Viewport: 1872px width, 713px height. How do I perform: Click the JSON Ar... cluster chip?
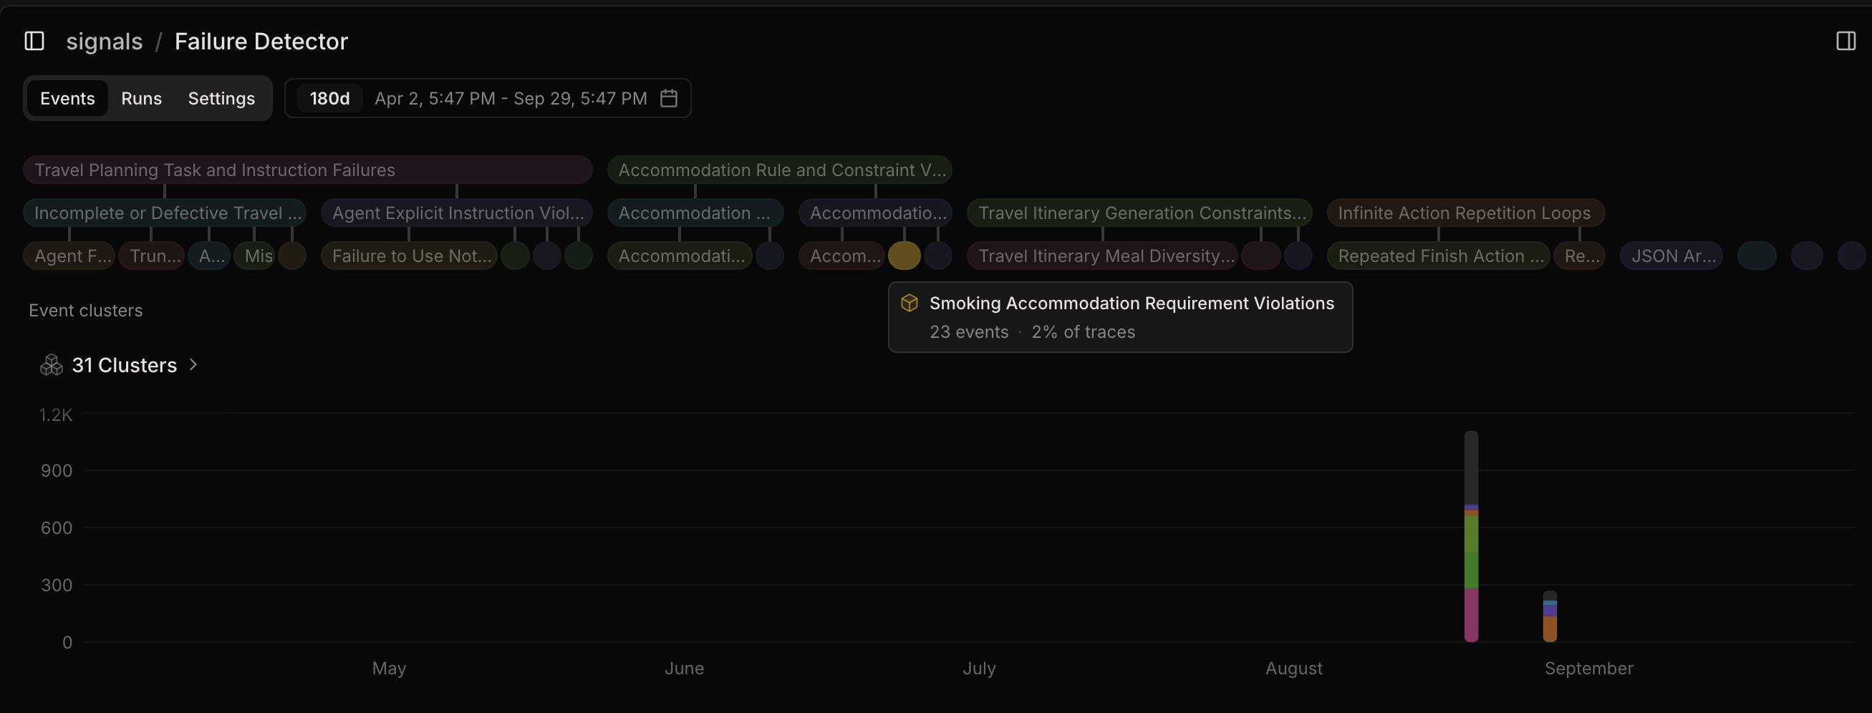pos(1671,256)
